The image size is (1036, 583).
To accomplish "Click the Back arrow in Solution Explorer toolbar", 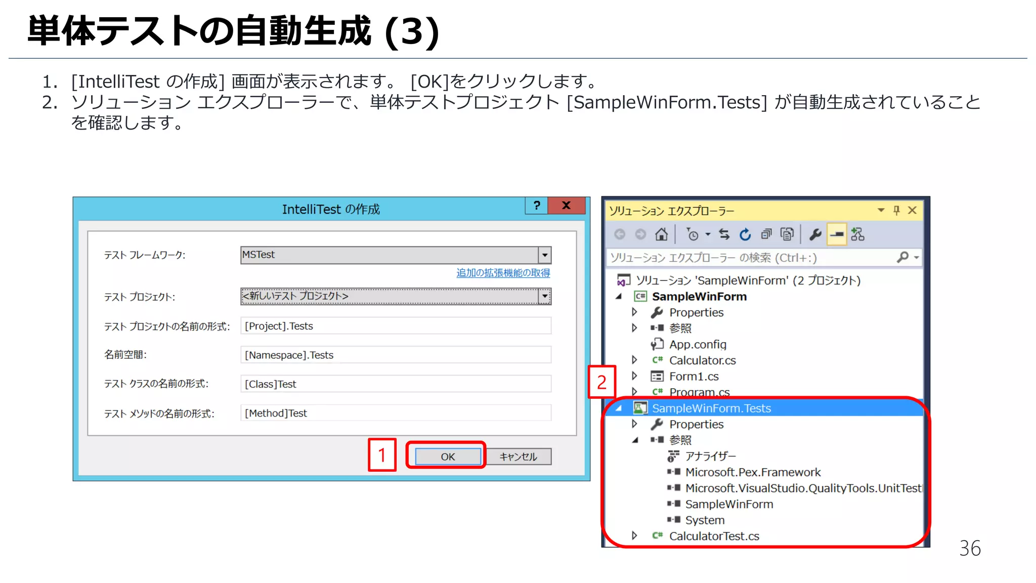I will point(620,234).
